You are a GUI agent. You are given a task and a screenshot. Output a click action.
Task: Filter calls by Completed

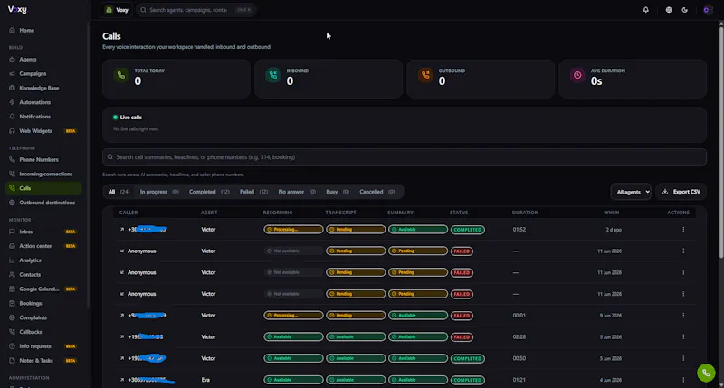pos(209,192)
